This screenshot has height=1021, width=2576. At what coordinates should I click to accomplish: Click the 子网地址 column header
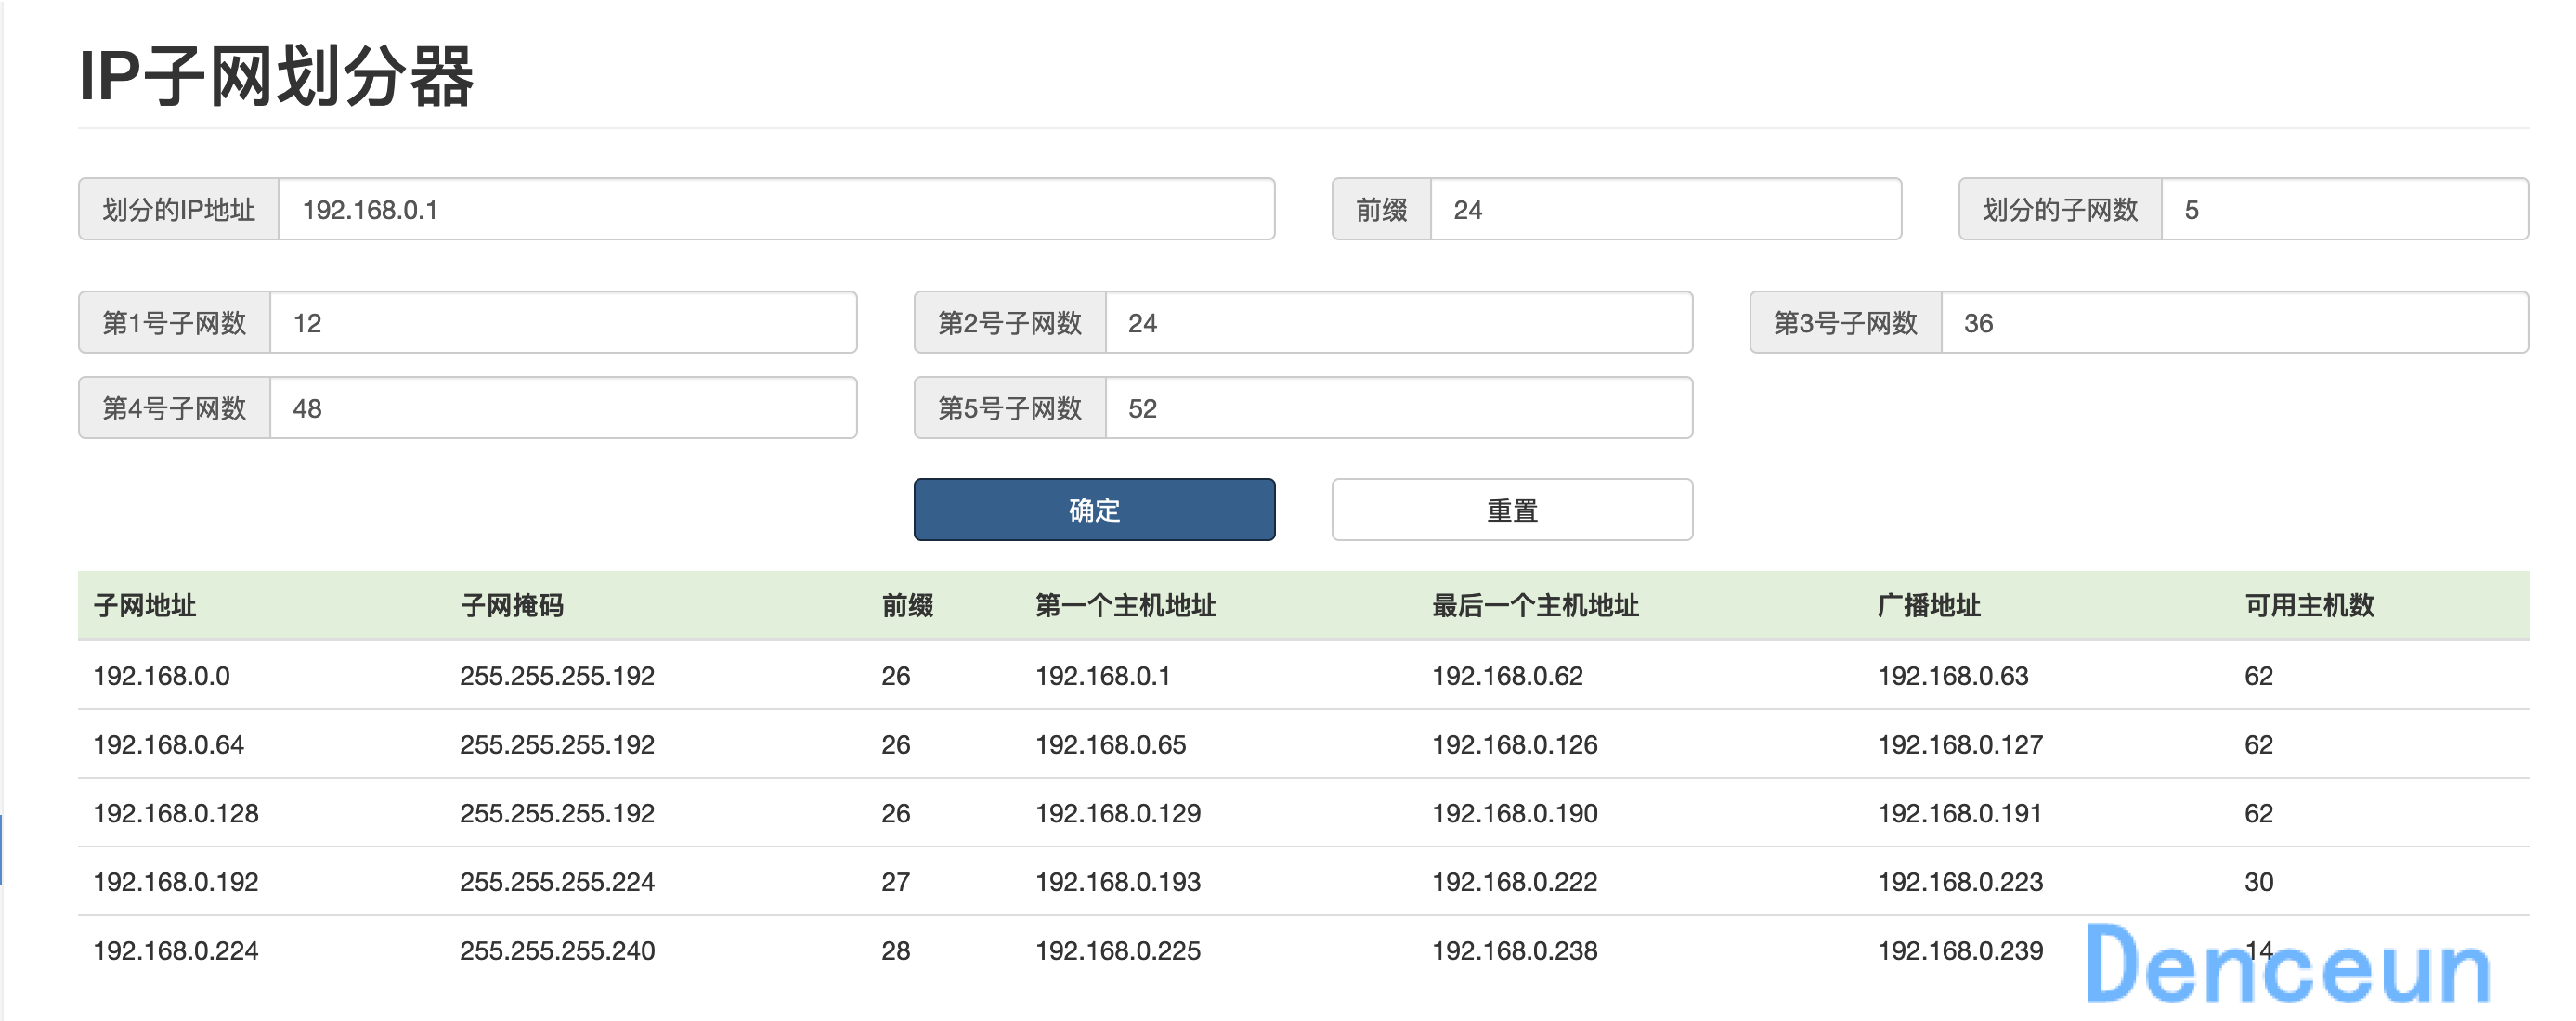tap(145, 605)
